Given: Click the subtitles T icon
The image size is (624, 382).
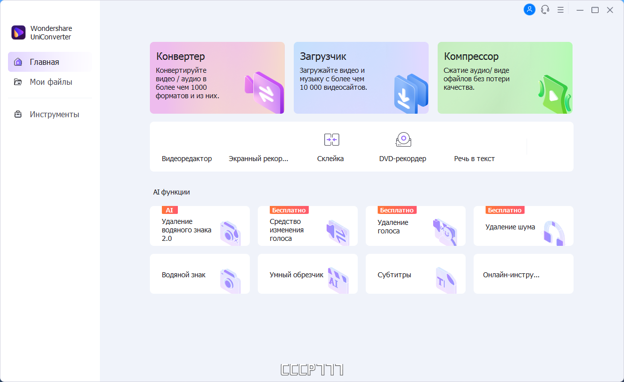Looking at the screenshot, I should point(446,281).
